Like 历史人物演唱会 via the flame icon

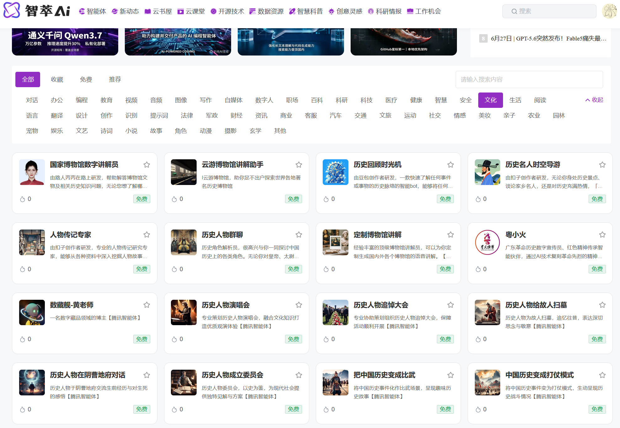[x=174, y=339]
